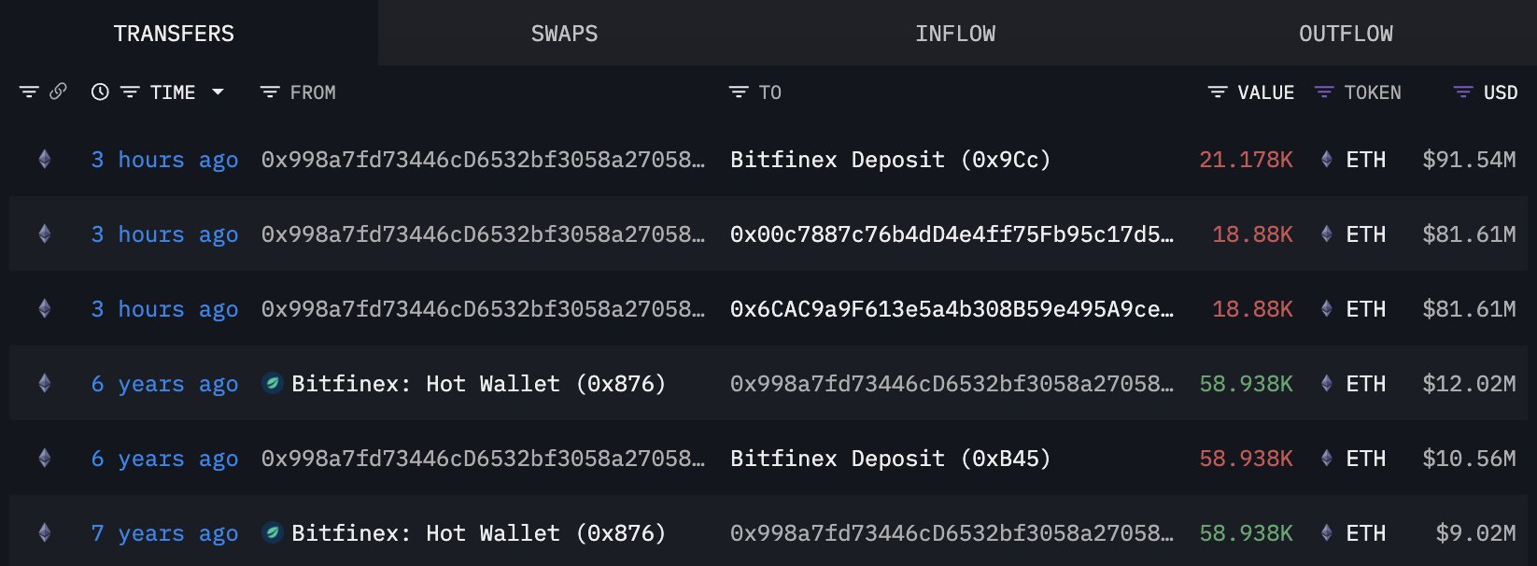Click the filter icon left of the link icon
Screen dimensions: 1537x566
(x=29, y=92)
